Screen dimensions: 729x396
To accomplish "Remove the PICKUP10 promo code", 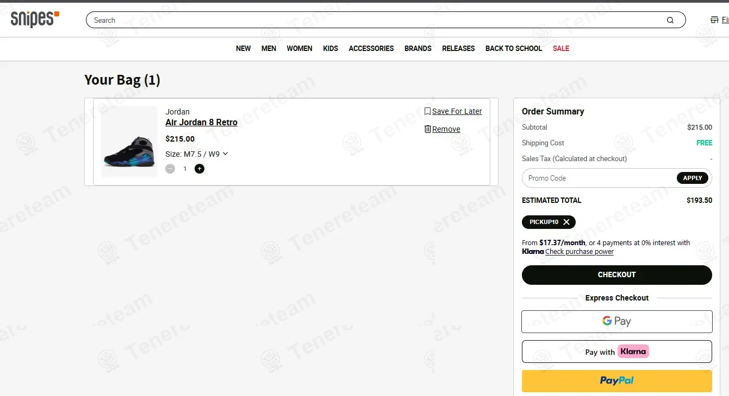I will tap(566, 222).
